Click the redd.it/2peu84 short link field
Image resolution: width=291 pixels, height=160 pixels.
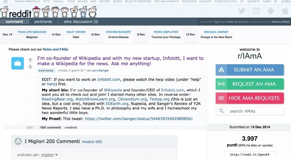(x=250, y=154)
